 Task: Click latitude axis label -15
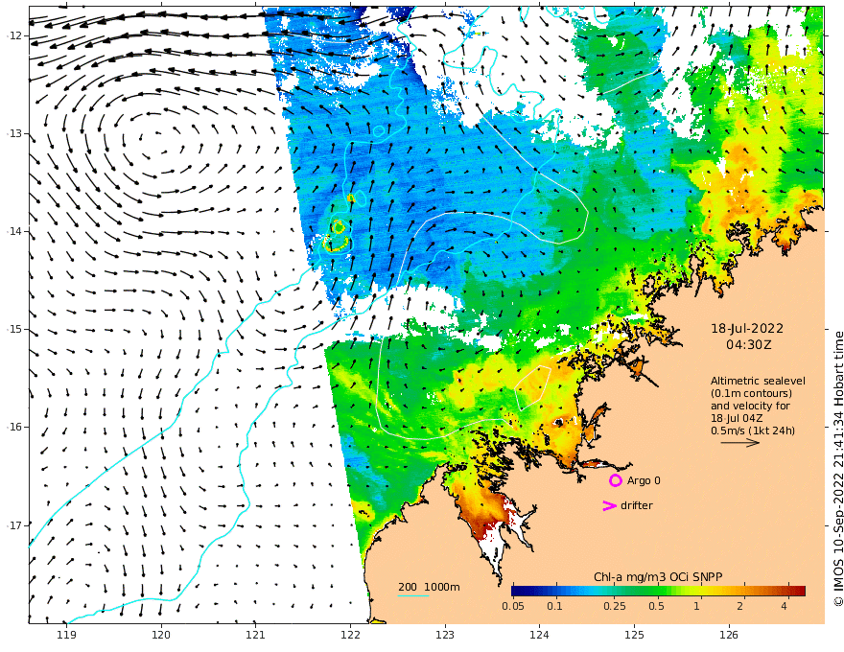[12, 329]
